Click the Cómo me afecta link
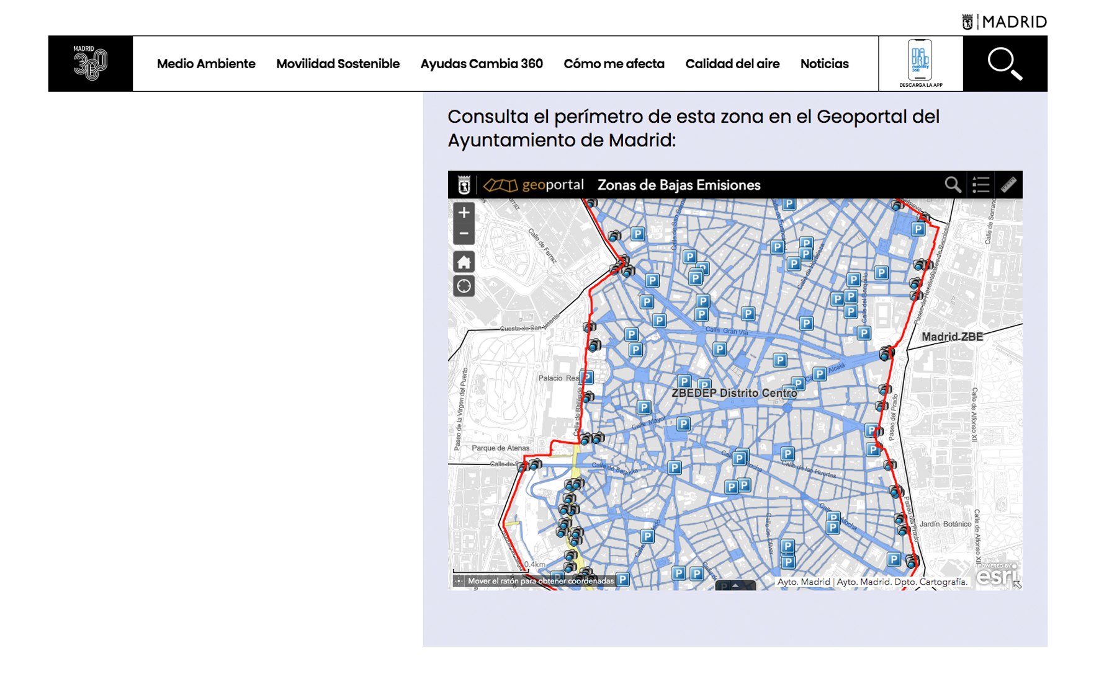The width and height of the screenshot is (1117, 682). tap(614, 64)
